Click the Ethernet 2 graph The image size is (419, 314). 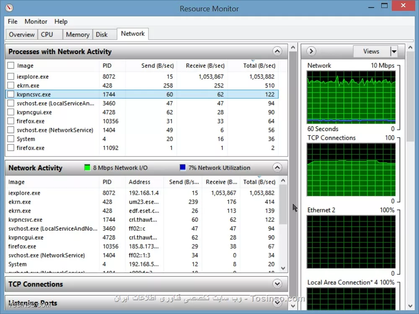coord(351,242)
